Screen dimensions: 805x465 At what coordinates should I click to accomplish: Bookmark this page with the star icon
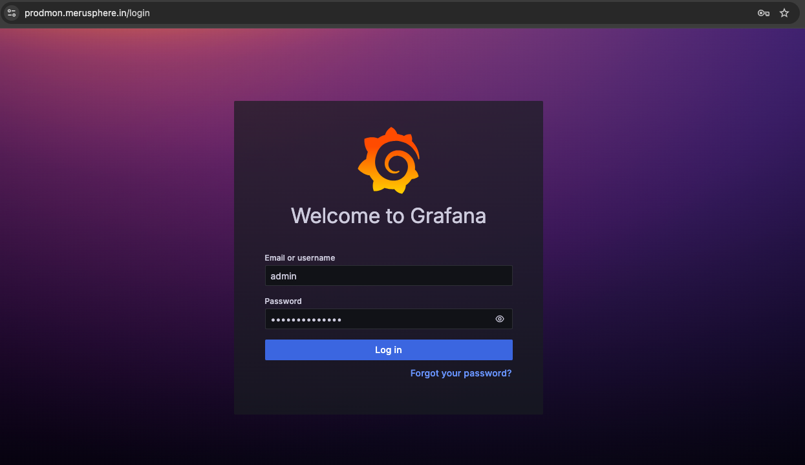(x=784, y=13)
